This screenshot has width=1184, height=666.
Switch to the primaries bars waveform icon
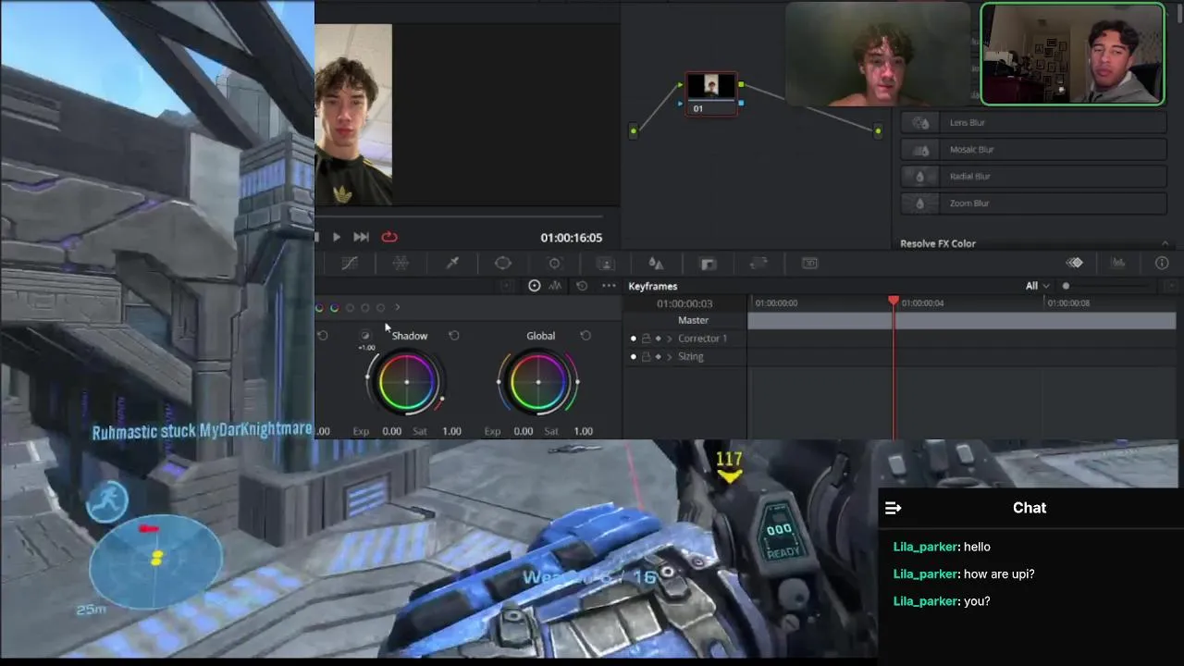555,286
